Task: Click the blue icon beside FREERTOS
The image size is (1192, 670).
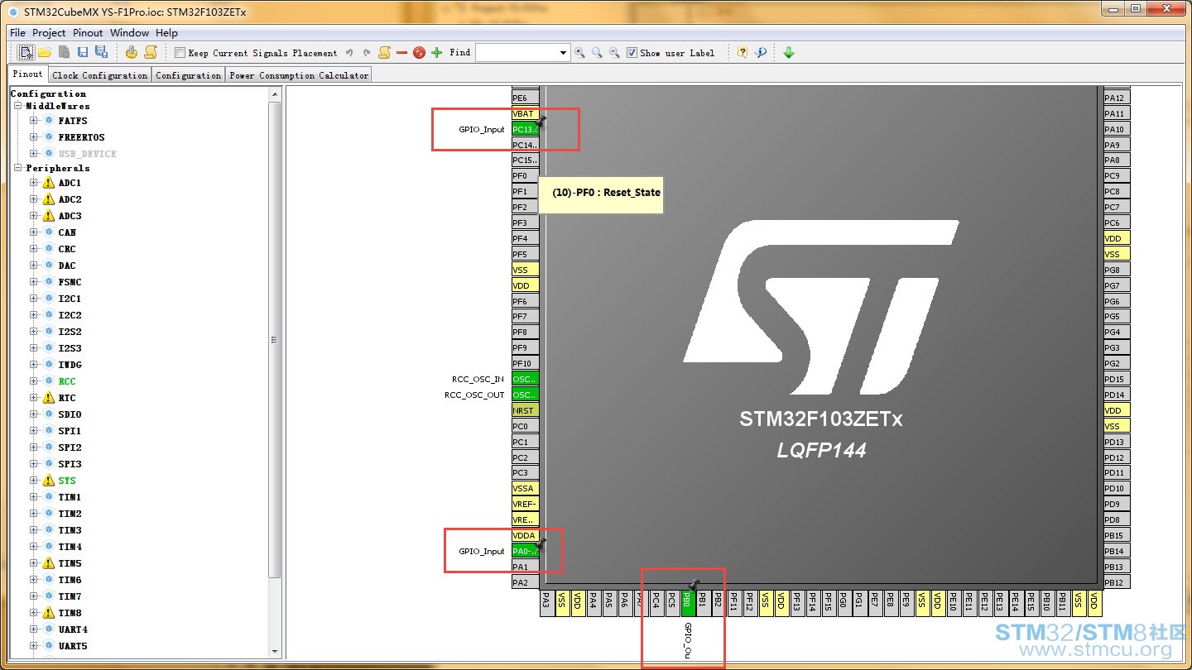Action: pyautogui.click(x=49, y=137)
